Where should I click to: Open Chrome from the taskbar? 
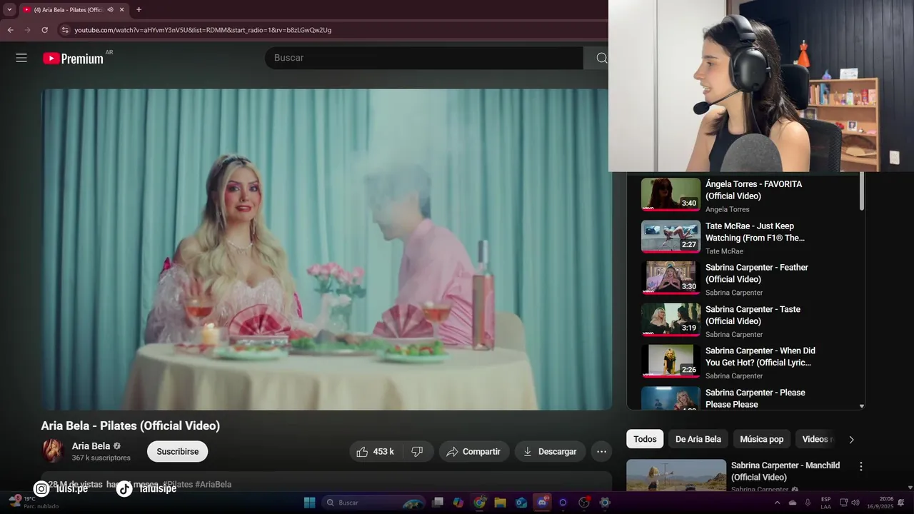pos(479,503)
